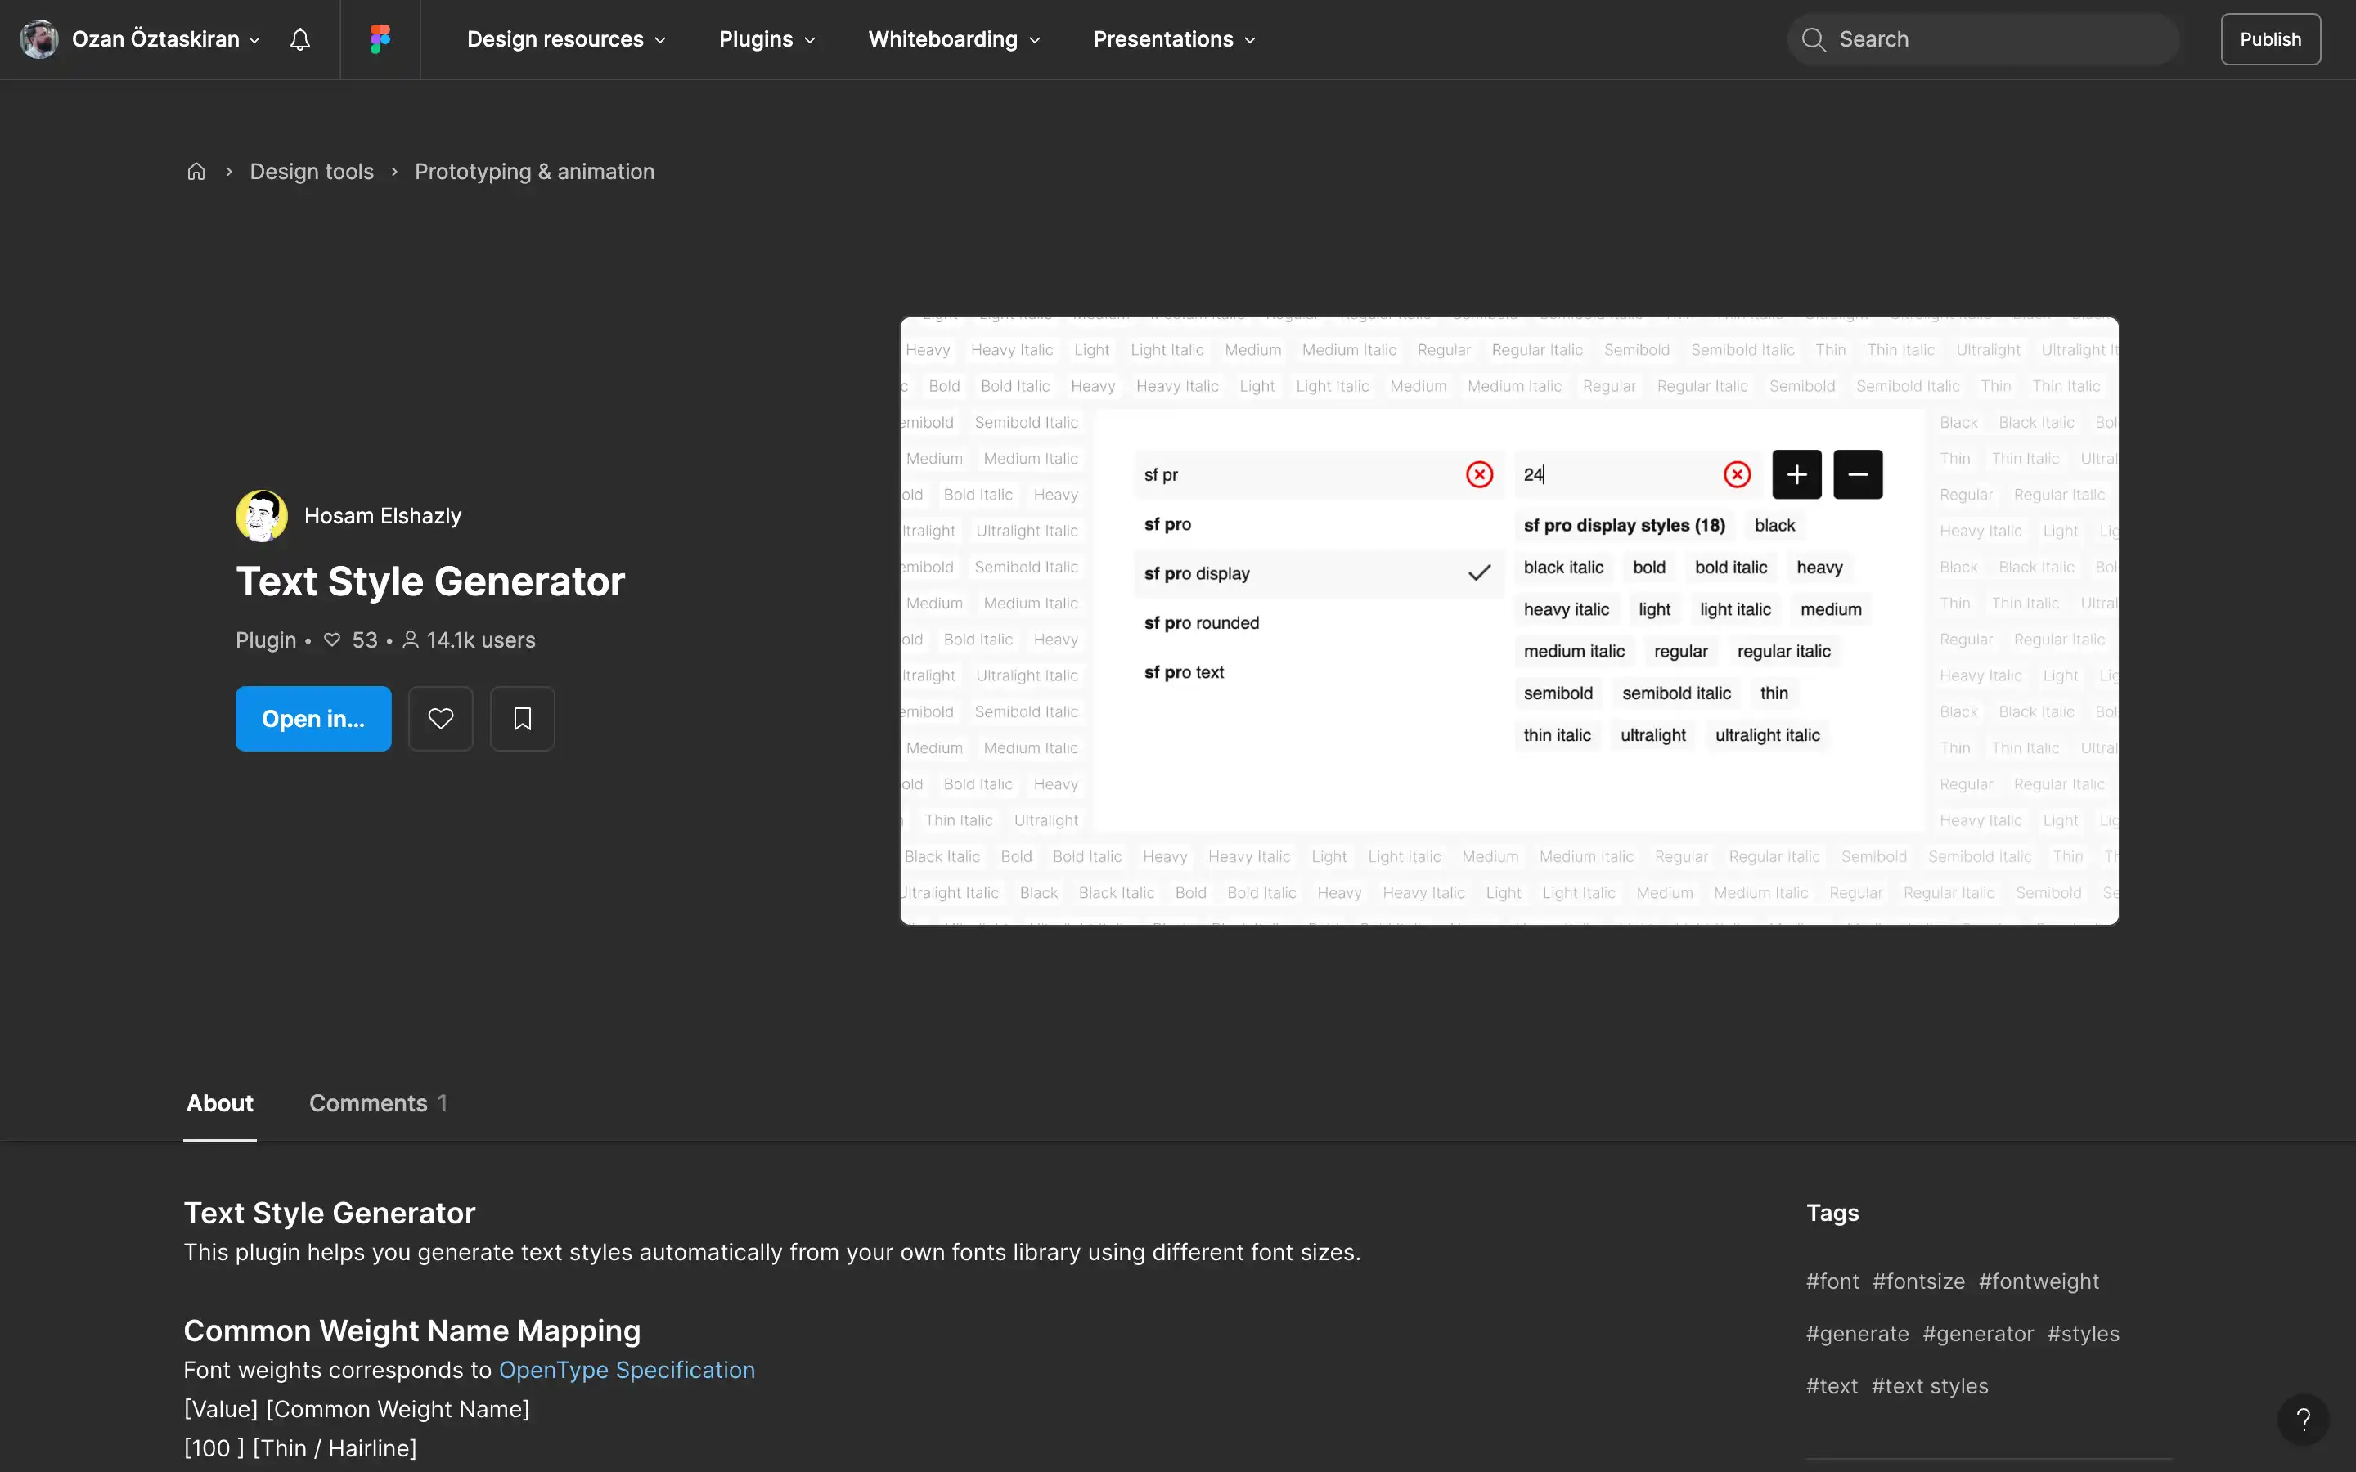Switch to the Comments tab
The height and width of the screenshot is (1472, 2356).
(378, 1103)
